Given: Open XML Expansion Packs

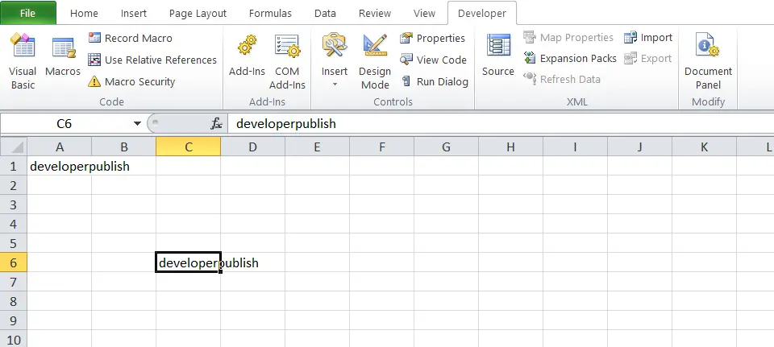Looking at the screenshot, I should pos(570,58).
